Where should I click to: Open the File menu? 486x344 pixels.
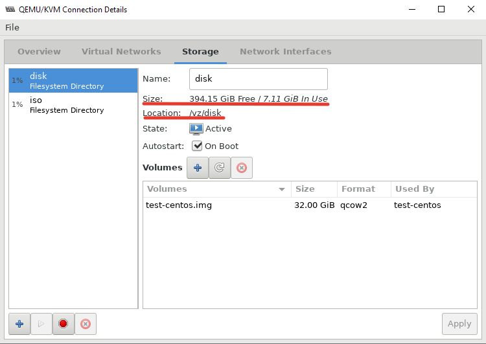pyautogui.click(x=12, y=28)
